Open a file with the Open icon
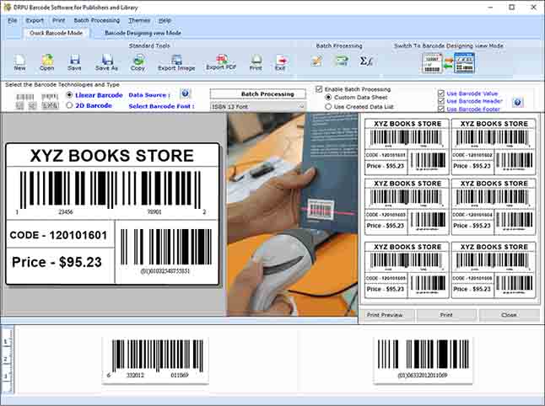This screenshot has height=406, width=545. coord(47,63)
